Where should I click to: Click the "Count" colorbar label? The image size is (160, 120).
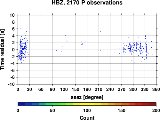(87, 118)
